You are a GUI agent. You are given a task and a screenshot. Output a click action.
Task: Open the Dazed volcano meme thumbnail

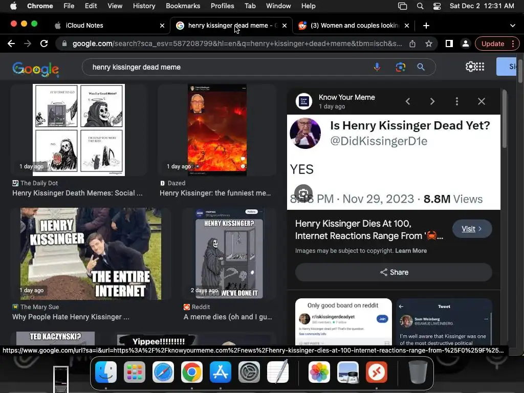[217, 130]
